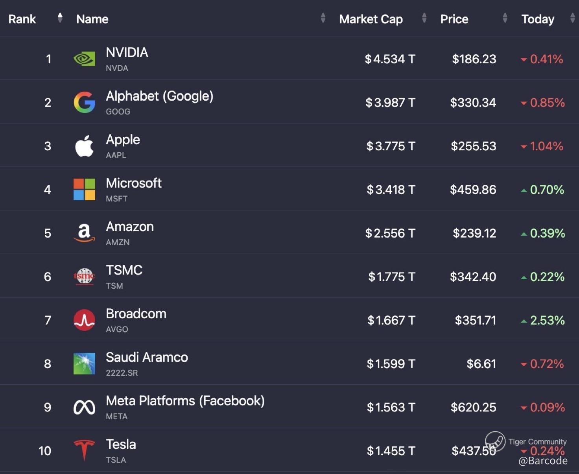The image size is (579, 474).
Task: Toggle sort arrows beside Name header
Action: click(x=323, y=18)
